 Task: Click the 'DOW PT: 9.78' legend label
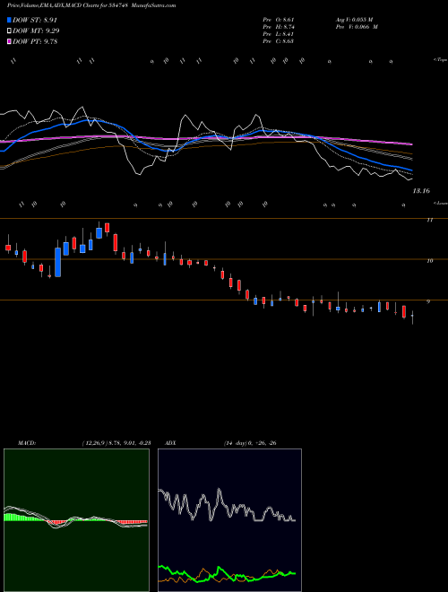click(x=35, y=42)
